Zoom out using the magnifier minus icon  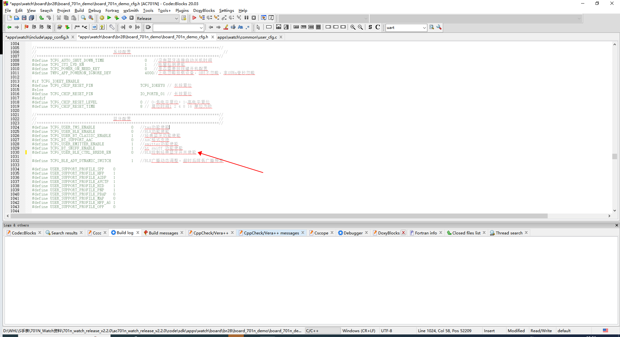(360, 27)
